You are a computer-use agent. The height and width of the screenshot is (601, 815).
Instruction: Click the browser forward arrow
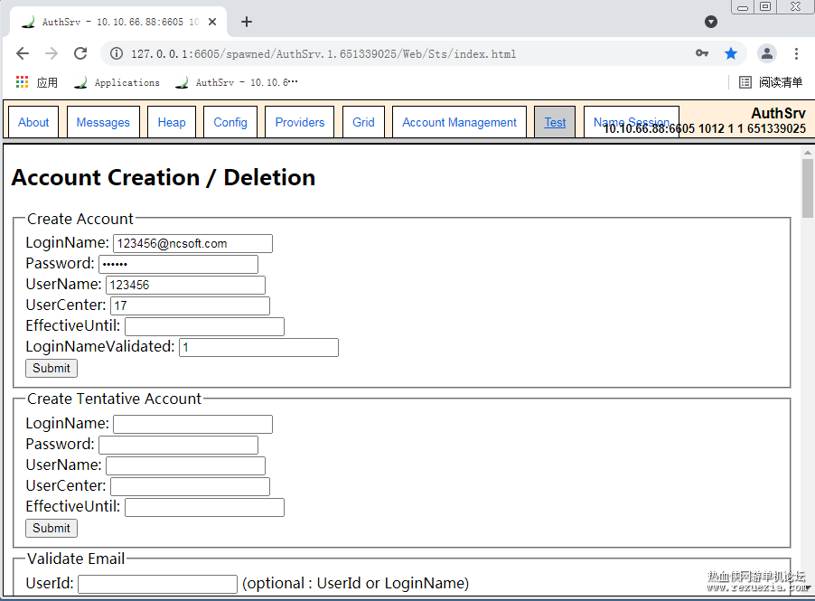point(52,53)
